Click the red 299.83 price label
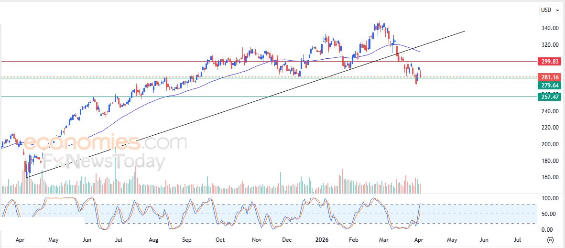This screenshot has height=248, width=565. [x=550, y=62]
